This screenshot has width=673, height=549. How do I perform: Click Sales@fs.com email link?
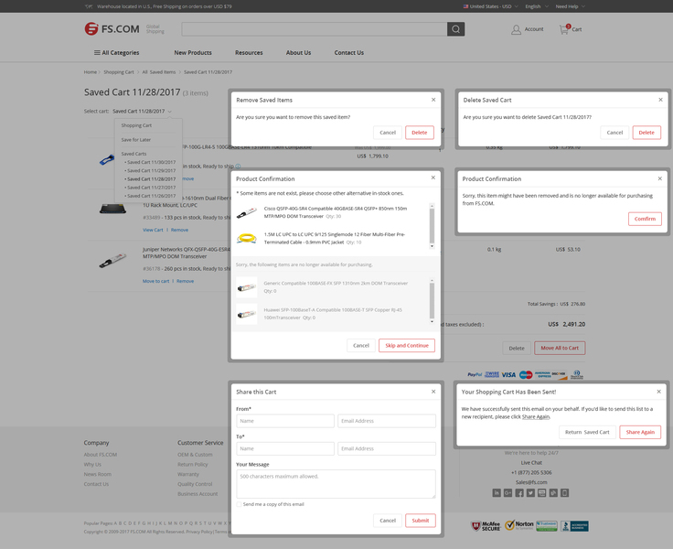pos(531,482)
